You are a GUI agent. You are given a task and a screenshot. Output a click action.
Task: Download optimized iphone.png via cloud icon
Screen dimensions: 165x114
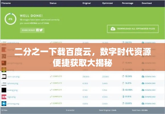coord(143,83)
